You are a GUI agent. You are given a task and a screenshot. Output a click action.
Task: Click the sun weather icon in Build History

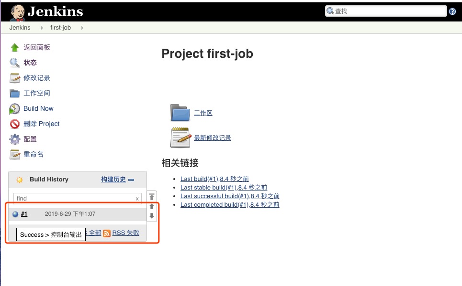pyautogui.click(x=20, y=180)
